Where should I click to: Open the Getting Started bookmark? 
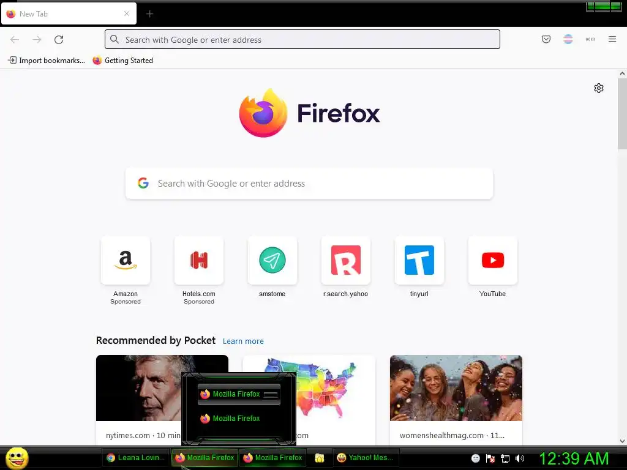click(x=122, y=61)
